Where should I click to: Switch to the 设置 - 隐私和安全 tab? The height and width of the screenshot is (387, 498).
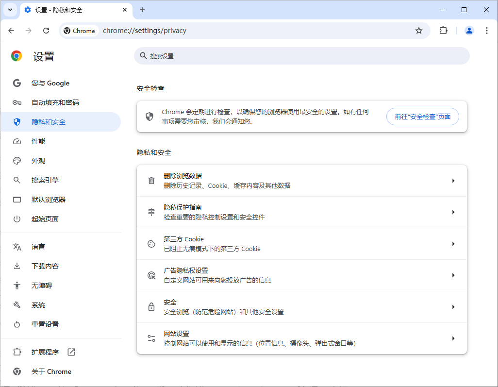pos(68,10)
